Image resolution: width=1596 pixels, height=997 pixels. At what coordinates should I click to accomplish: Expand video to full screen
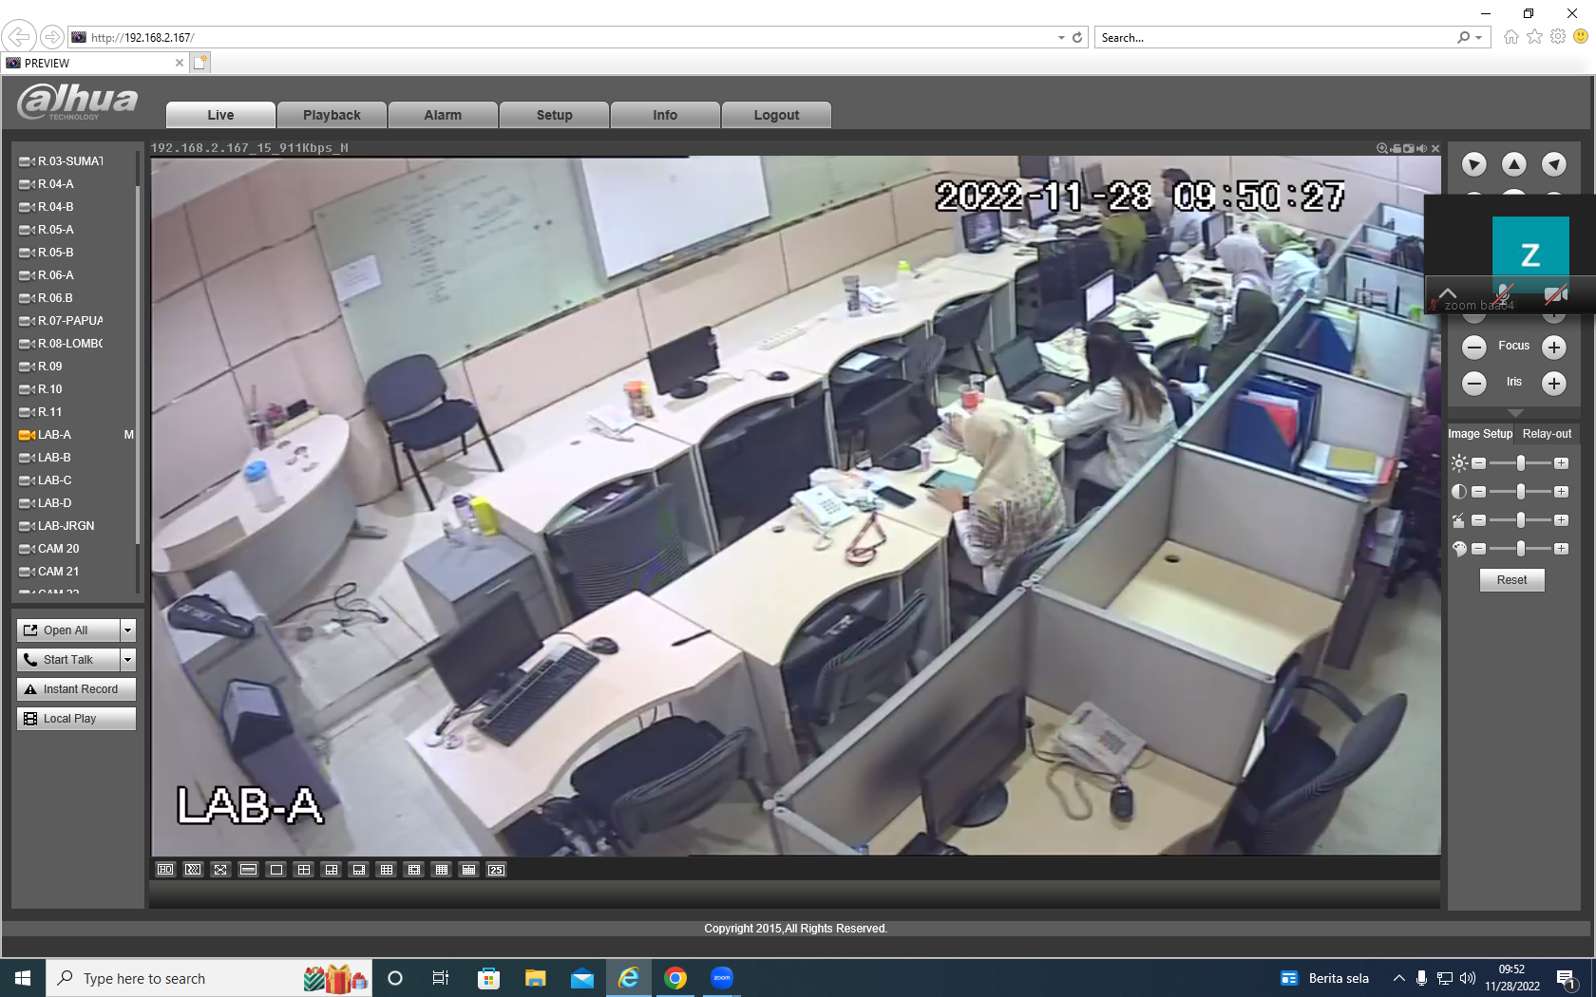[220, 870]
